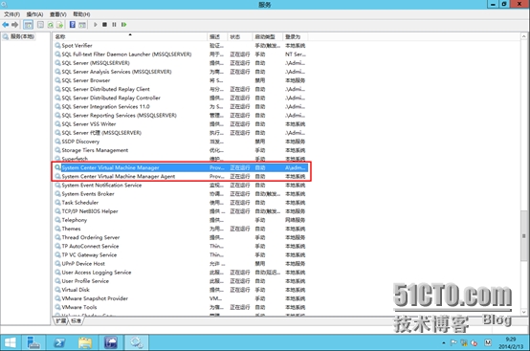Select SQL Server VSS Writer service
Screen dimensions: 530x351
(x=181, y=124)
